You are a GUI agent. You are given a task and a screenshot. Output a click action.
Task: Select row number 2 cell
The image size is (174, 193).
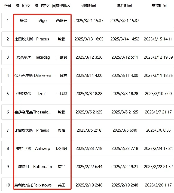[8, 39]
